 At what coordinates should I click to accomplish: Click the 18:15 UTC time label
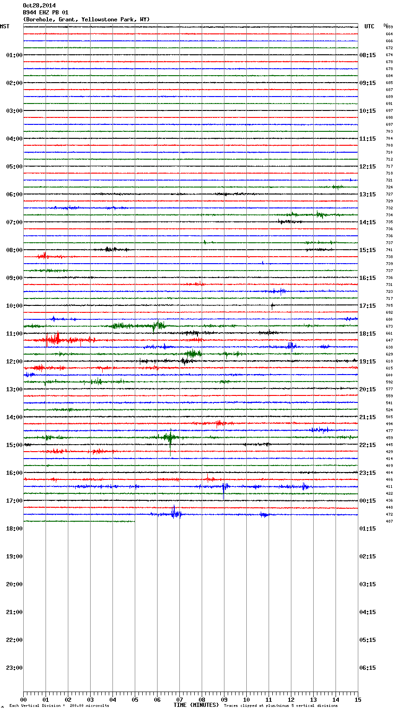click(x=368, y=334)
